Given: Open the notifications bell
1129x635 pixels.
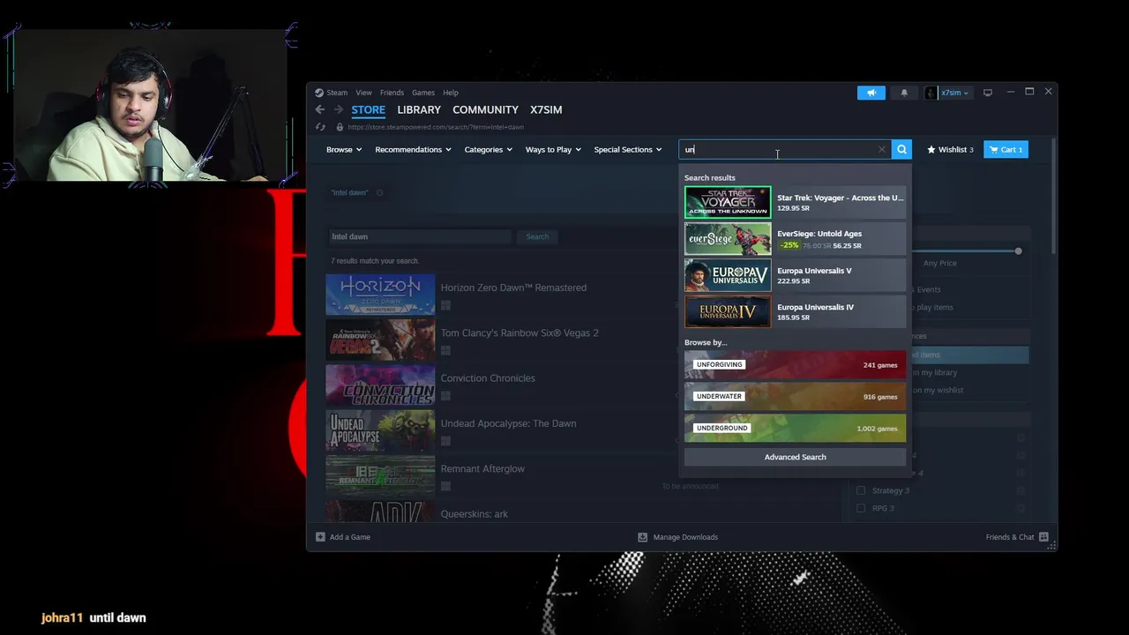Looking at the screenshot, I should (x=904, y=93).
